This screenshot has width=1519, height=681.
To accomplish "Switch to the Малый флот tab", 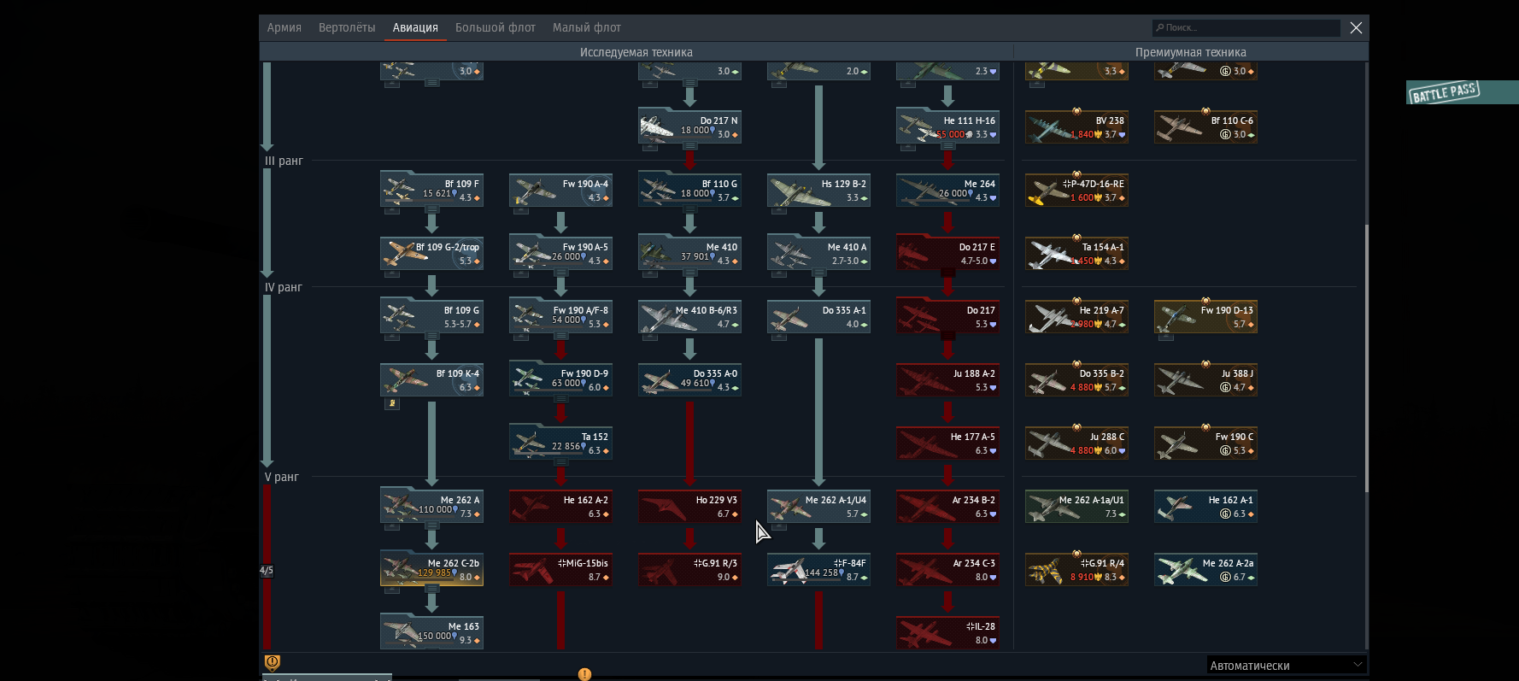I will point(587,27).
